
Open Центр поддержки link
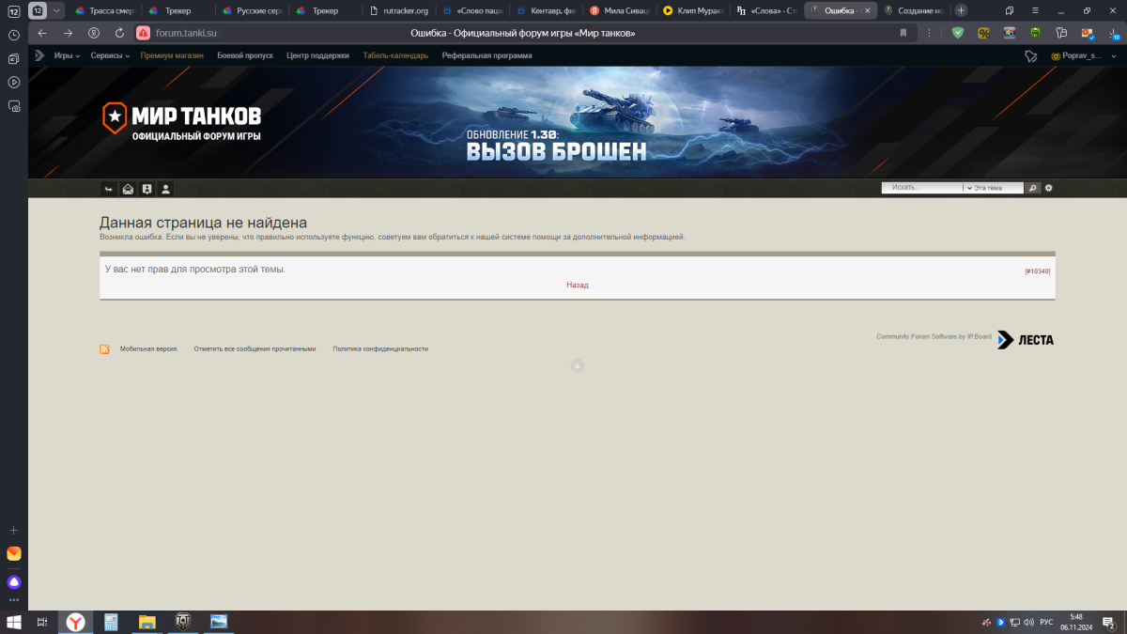317,55
